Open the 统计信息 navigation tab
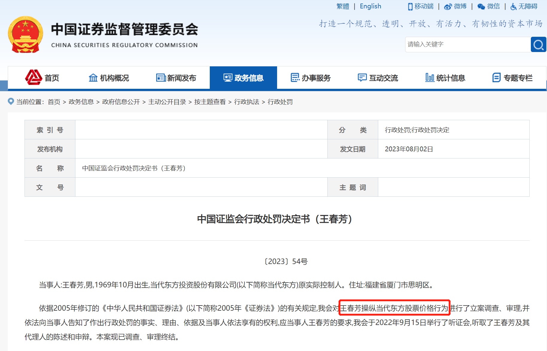The height and width of the screenshot is (351, 547). pos(445,78)
